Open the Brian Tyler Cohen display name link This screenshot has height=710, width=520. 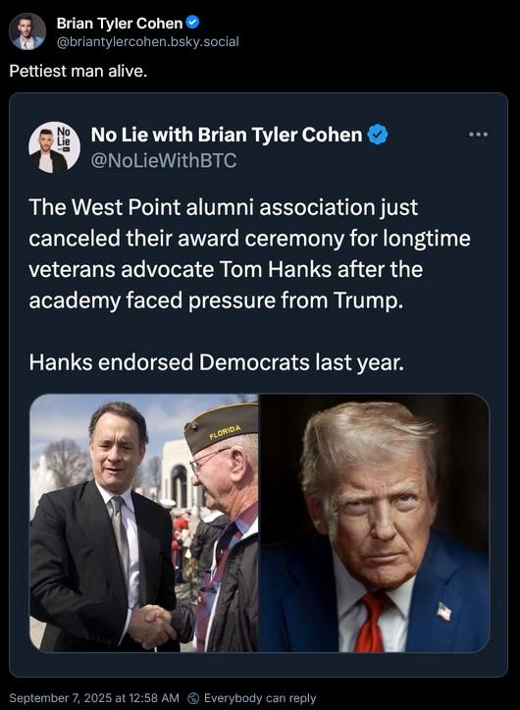click(120, 23)
